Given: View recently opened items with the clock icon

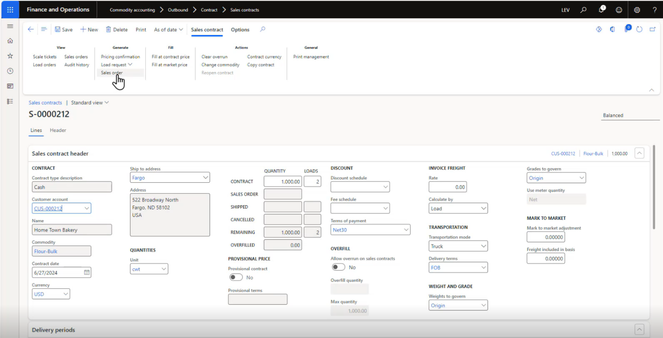Looking at the screenshot, I should coord(10,71).
